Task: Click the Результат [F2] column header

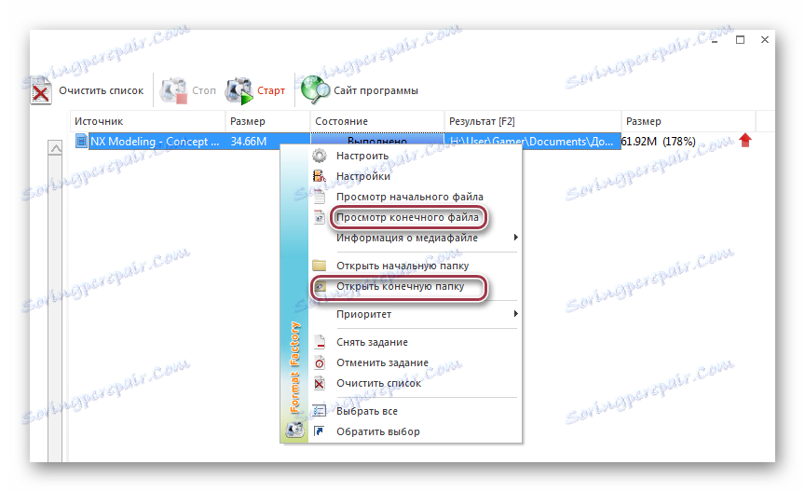Action: tap(532, 121)
